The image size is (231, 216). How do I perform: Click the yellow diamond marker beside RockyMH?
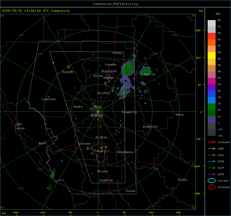pos(69,67)
